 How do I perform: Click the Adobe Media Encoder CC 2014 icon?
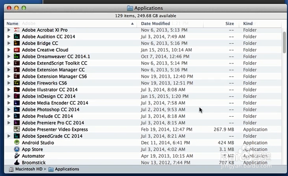click(x=17, y=103)
